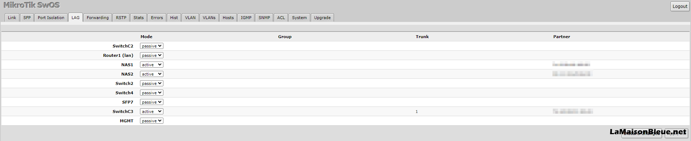The height and width of the screenshot is (141, 691).
Task: Change the MGMT port mode dropdown
Action: pyautogui.click(x=152, y=121)
